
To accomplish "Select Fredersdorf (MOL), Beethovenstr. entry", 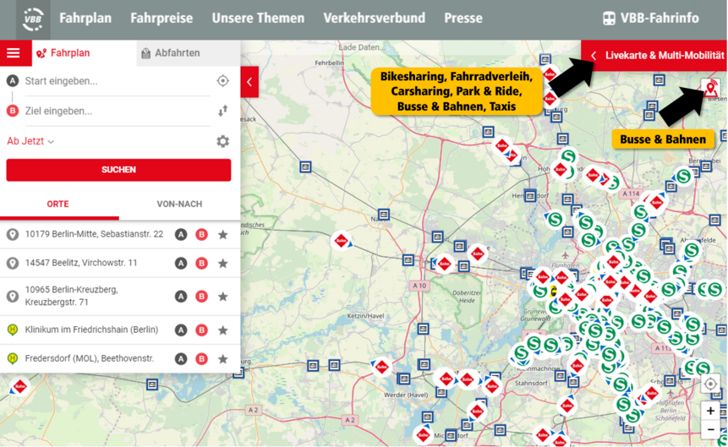I will point(89,358).
